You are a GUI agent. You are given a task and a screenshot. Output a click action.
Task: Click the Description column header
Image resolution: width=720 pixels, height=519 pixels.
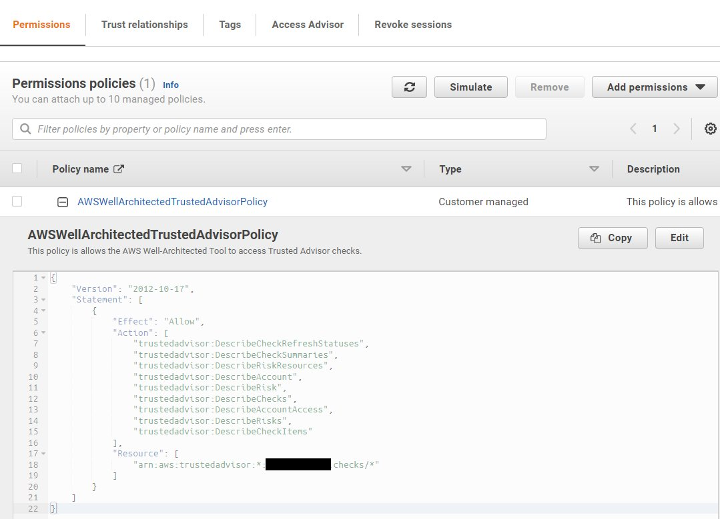tap(653, 169)
